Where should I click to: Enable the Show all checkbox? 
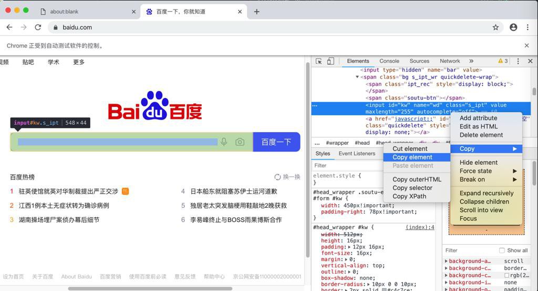(x=502, y=250)
